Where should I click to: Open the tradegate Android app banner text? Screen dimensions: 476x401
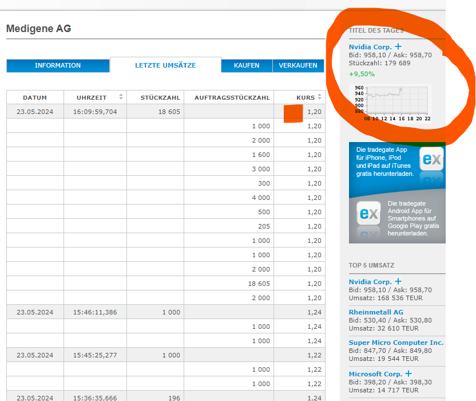(413, 218)
